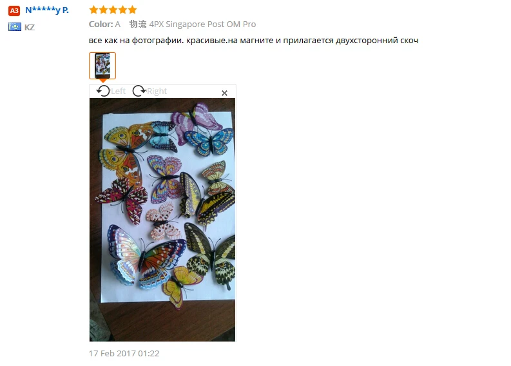This screenshot has width=511, height=366.
Task: Click the A3 buyer level badge
Action: 14,11
